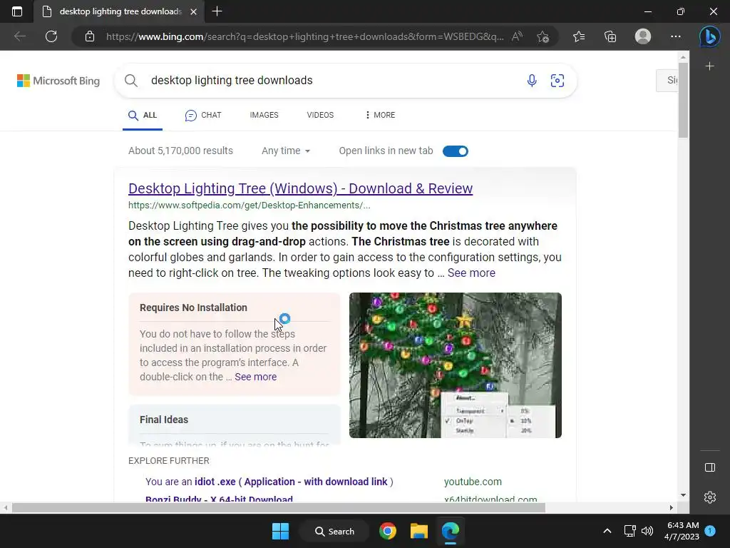Image resolution: width=730 pixels, height=548 pixels.
Task: Open Bing Discover sidebar button
Action: (x=709, y=36)
